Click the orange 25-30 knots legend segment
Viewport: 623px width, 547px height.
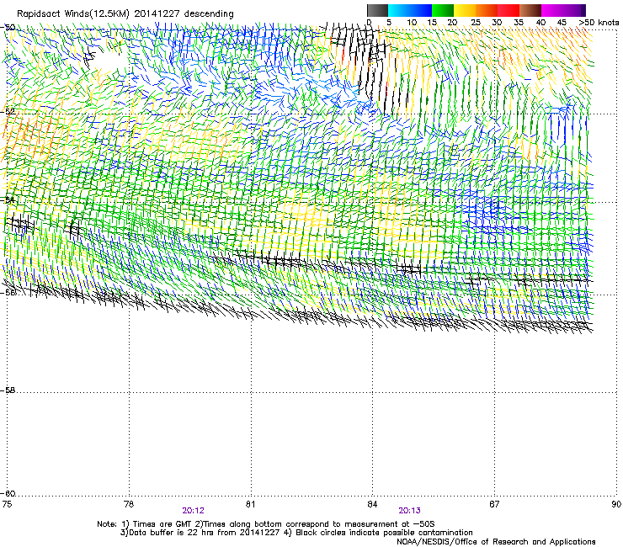487,10
